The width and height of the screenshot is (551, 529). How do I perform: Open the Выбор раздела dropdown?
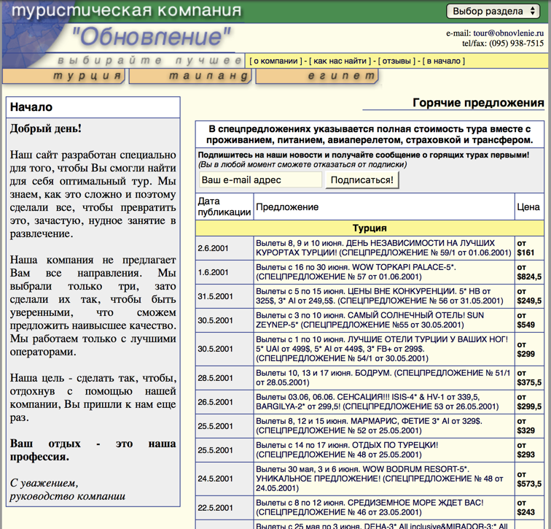click(x=493, y=11)
